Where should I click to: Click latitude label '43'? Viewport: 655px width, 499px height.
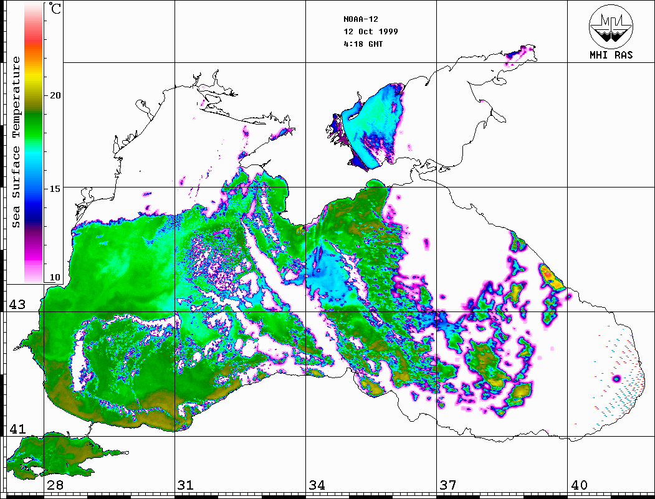(x=17, y=305)
